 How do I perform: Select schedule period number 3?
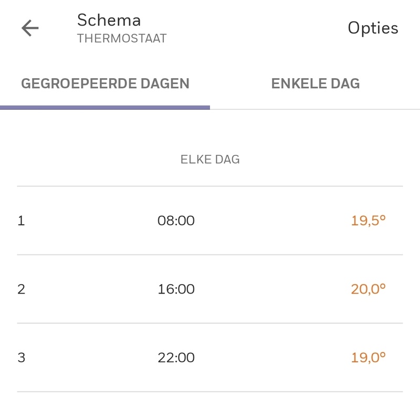pyautogui.click(x=21, y=358)
